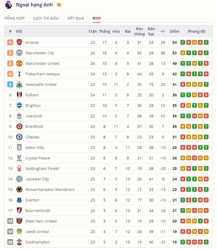Select the Tottenham Hotspur crest

[x=19, y=74]
